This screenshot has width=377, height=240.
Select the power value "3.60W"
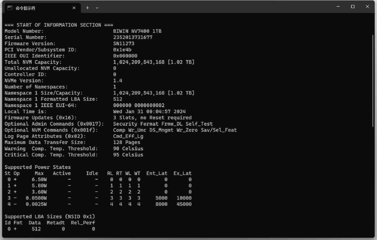point(39,192)
